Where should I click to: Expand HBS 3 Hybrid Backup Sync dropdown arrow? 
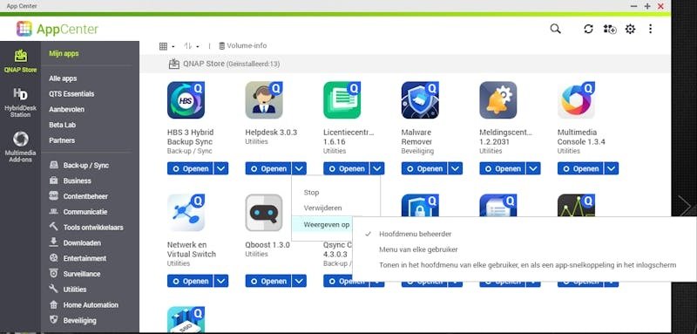click(x=221, y=168)
